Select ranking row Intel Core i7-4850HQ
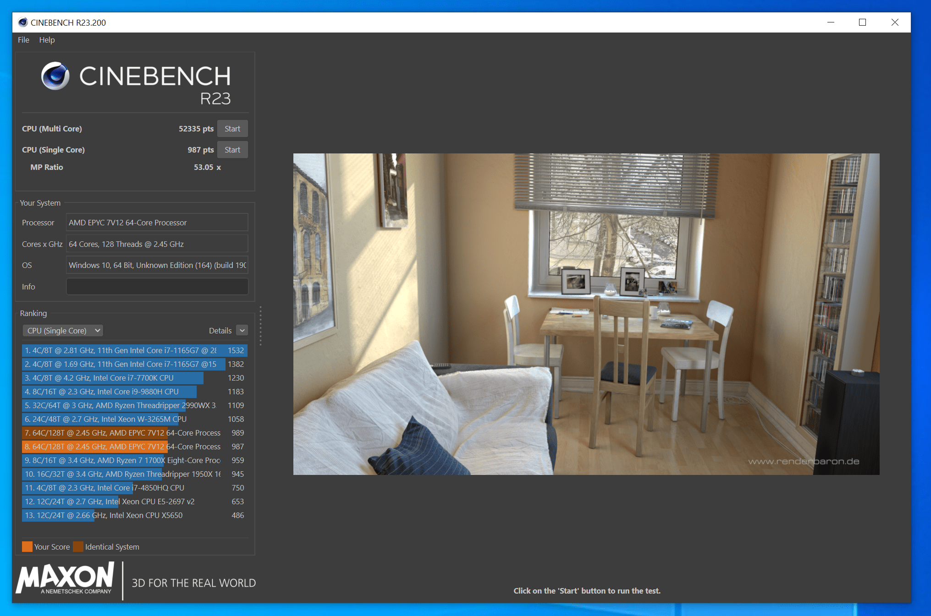Screen dimensions: 931x616 135,488
